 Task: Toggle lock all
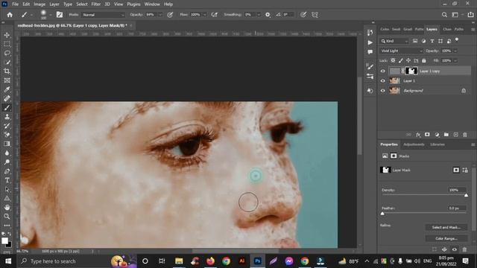tap(424, 60)
